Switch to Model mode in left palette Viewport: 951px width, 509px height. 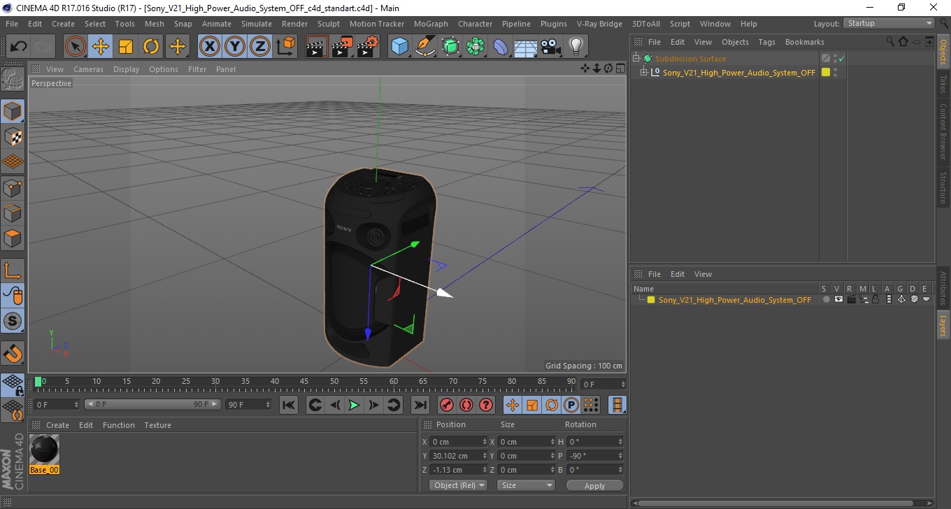[13, 111]
